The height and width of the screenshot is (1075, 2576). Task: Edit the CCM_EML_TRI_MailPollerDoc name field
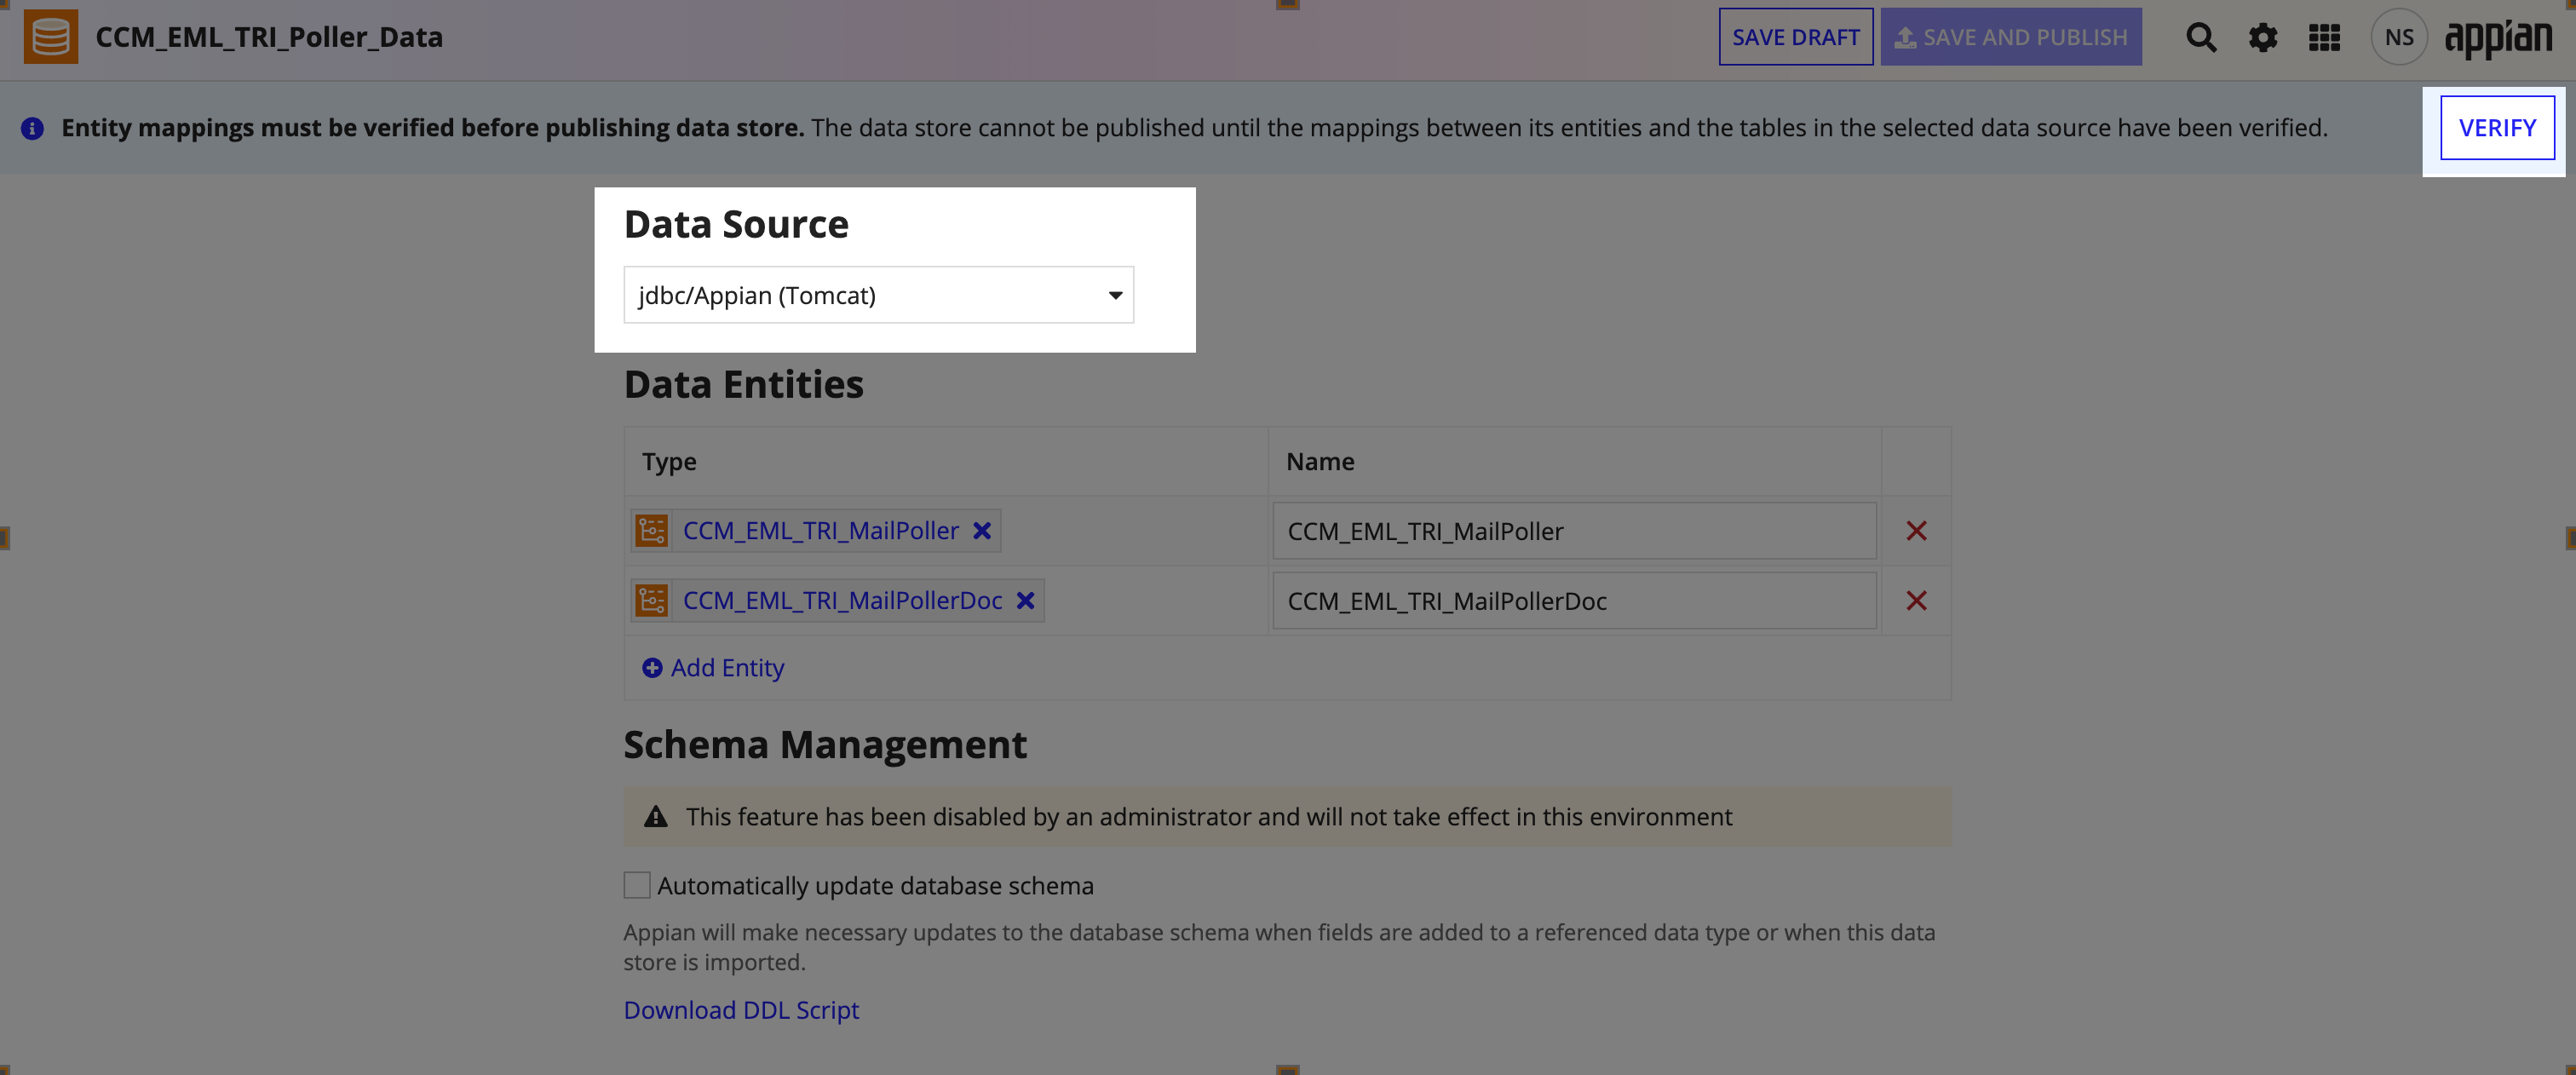click(1574, 601)
